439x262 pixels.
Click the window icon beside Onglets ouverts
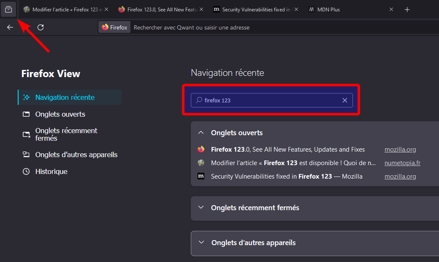point(26,114)
